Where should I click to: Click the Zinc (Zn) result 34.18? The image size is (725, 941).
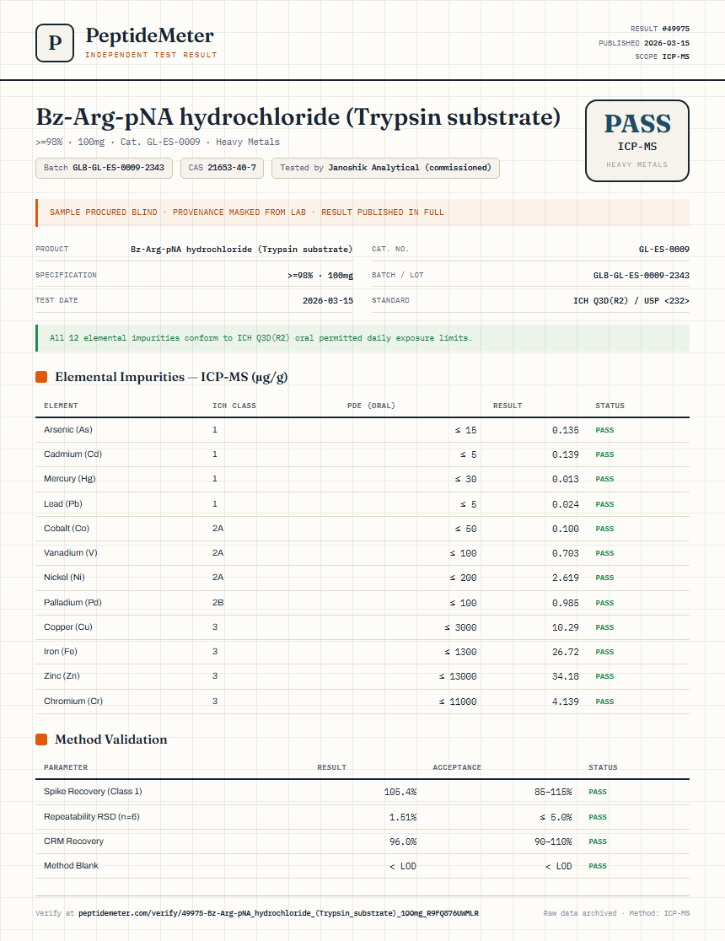tap(566, 677)
